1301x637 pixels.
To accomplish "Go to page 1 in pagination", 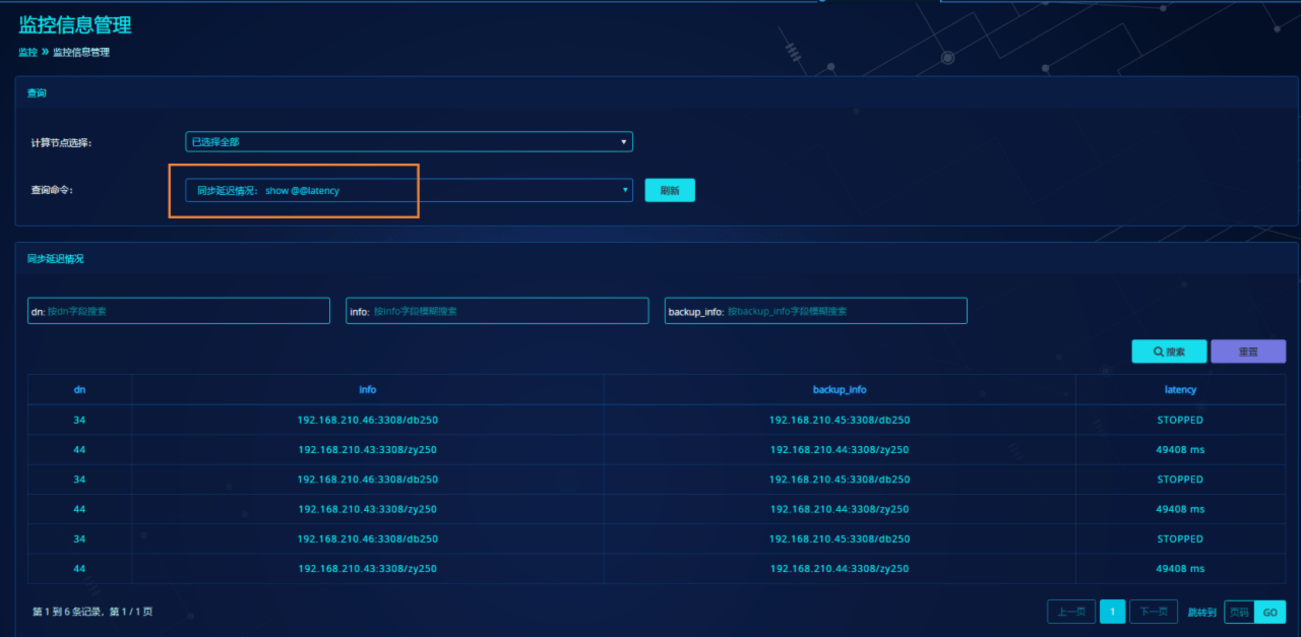I will coord(1112,612).
